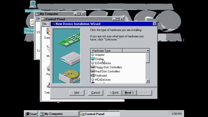
Task: Select MCADevices in hardware list
Action: pos(103,80)
